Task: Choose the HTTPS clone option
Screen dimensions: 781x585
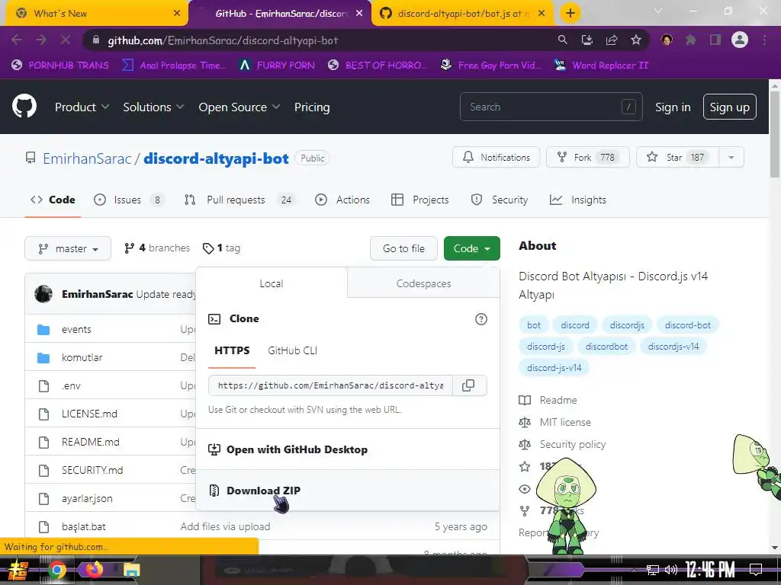Action: [x=232, y=350]
